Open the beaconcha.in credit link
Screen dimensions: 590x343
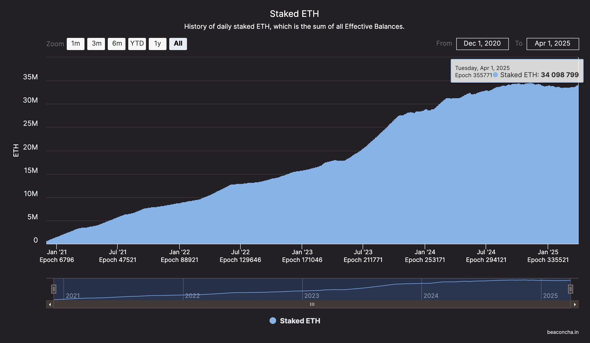click(563, 332)
